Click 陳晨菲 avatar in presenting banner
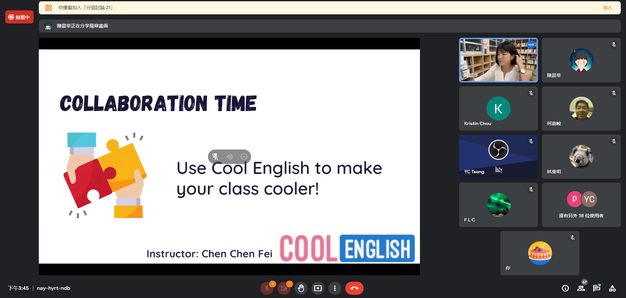 tap(48, 26)
